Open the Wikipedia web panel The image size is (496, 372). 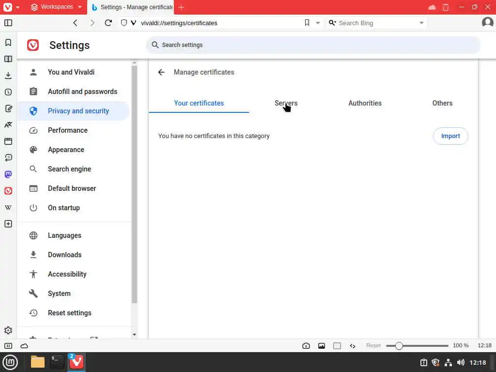coord(8,207)
